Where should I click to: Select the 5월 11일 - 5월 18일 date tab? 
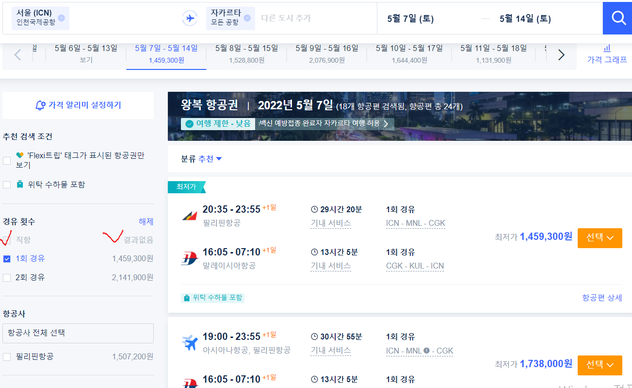(493, 54)
